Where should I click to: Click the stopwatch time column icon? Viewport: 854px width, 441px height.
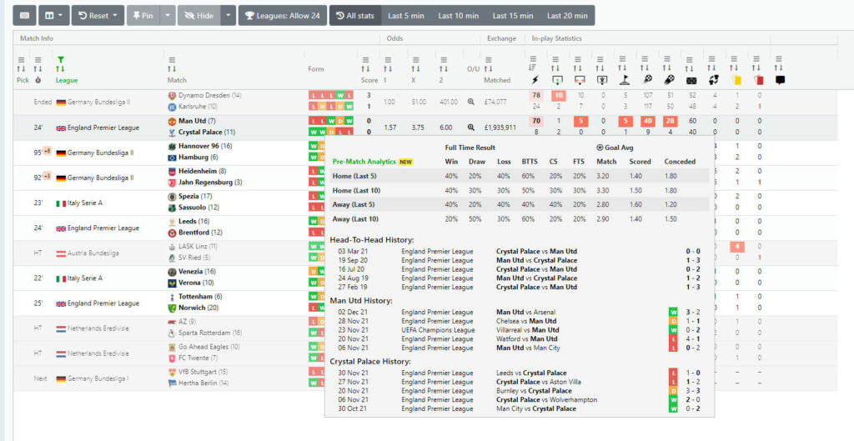click(38, 80)
